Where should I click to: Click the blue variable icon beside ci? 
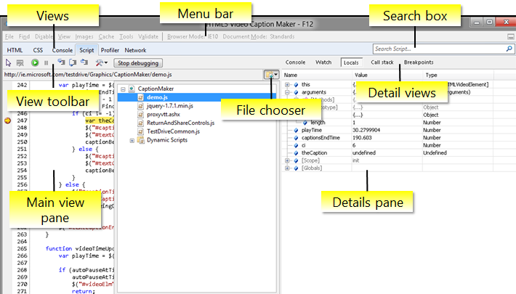click(296, 145)
